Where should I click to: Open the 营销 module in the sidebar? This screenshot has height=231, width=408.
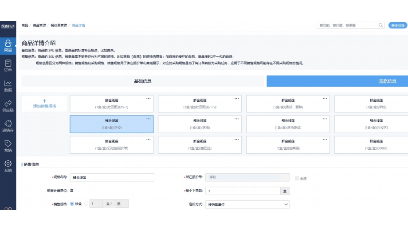click(8, 146)
